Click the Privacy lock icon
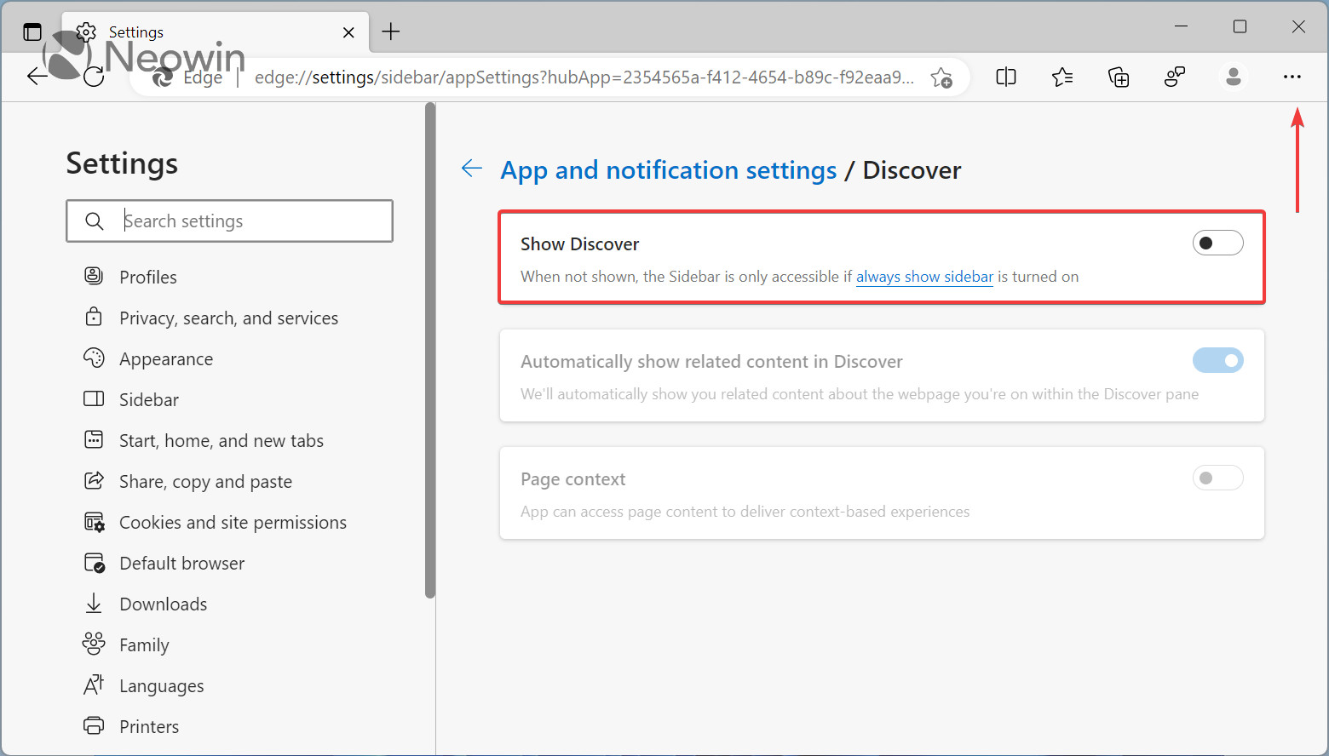The image size is (1329, 756). [94, 317]
